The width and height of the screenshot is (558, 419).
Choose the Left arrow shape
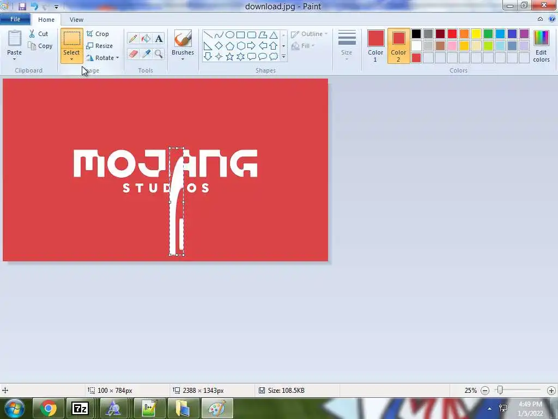[263, 46]
